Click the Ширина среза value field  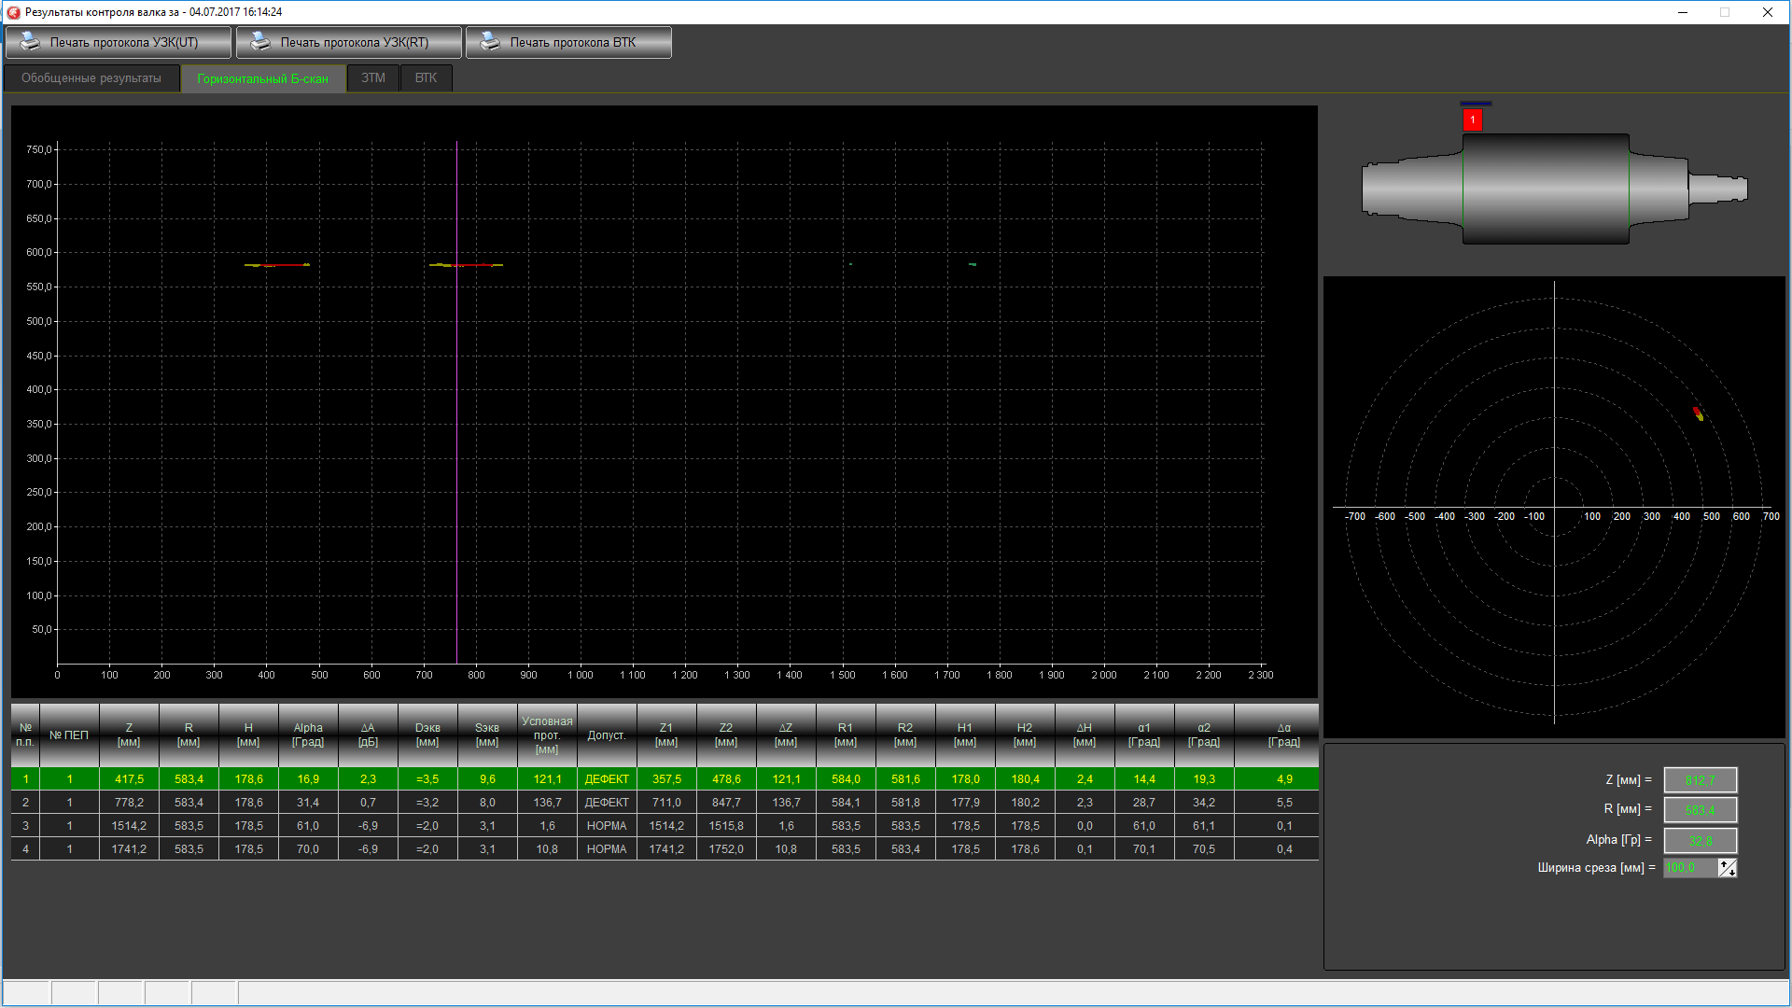point(1690,868)
